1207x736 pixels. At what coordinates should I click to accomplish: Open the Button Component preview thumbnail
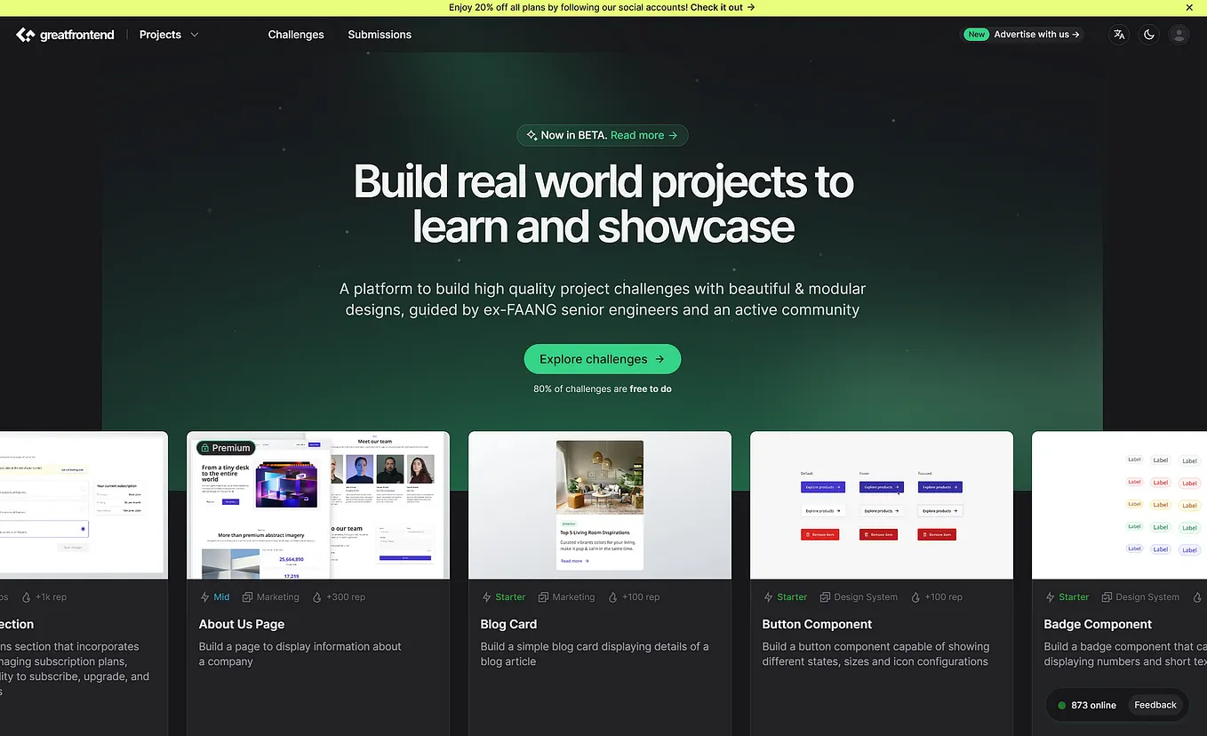click(882, 505)
